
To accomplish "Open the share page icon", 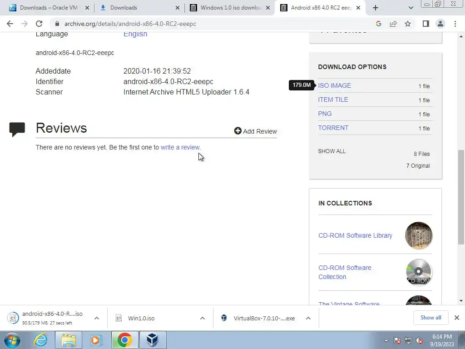I will (x=393, y=24).
